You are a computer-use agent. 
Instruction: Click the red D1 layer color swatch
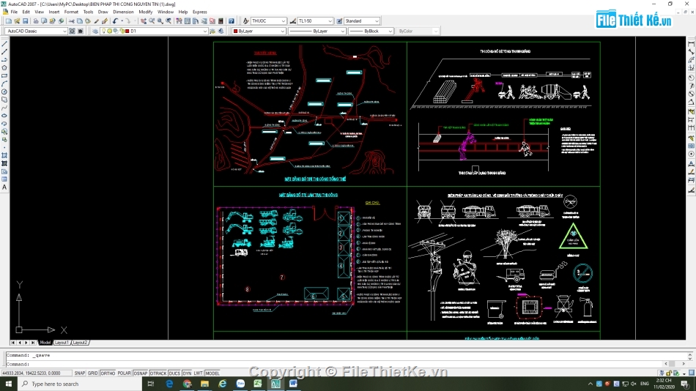click(127, 31)
